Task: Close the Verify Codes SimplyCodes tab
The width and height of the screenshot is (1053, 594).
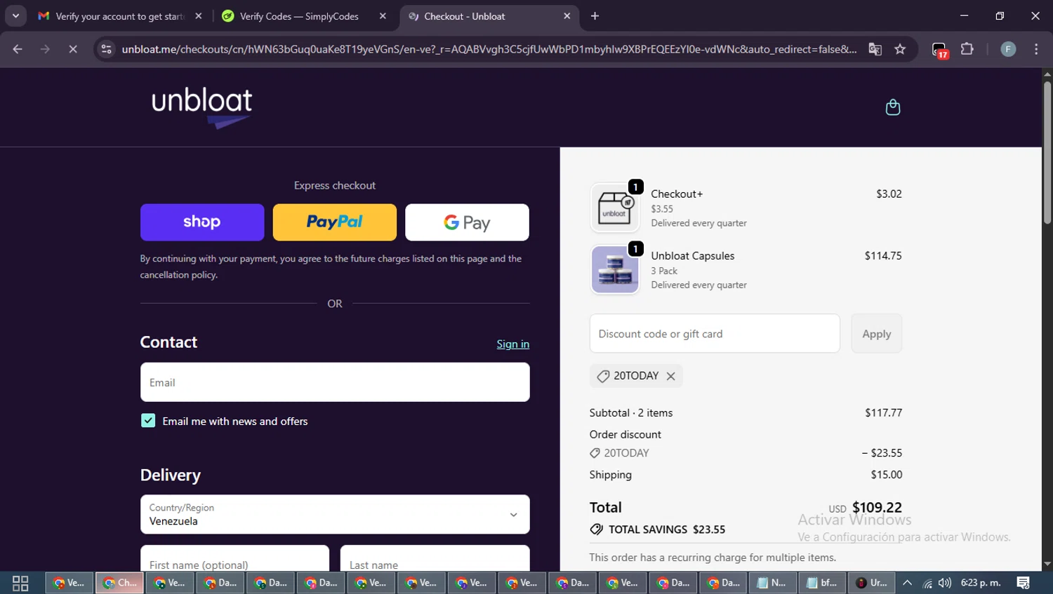Action: pyautogui.click(x=383, y=16)
